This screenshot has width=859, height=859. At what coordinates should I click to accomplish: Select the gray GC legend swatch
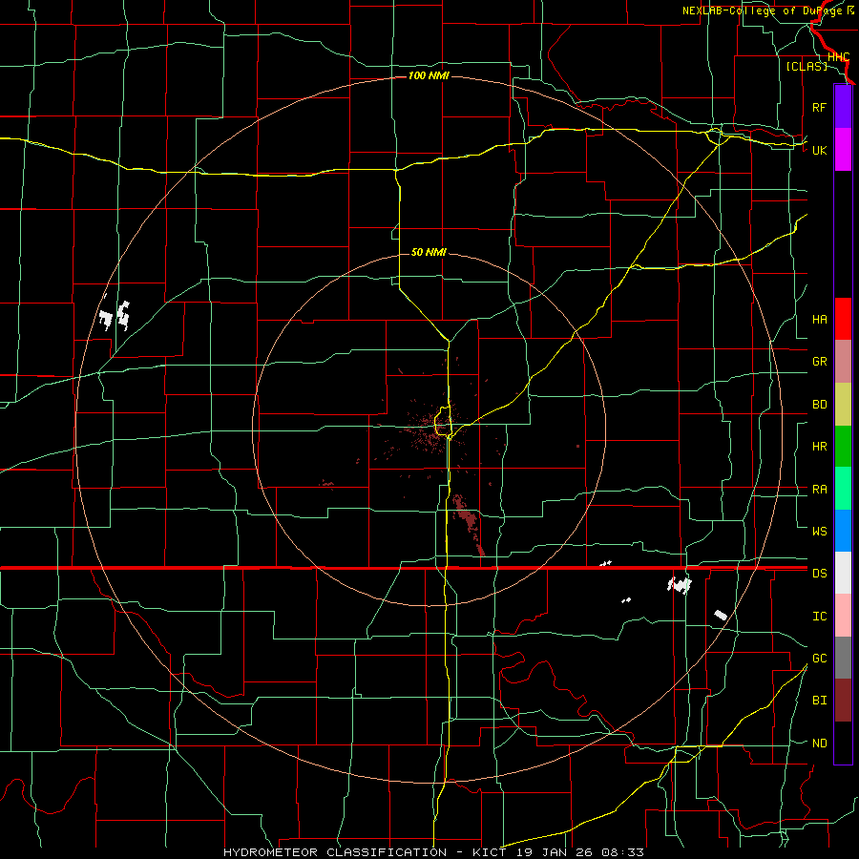(843, 658)
